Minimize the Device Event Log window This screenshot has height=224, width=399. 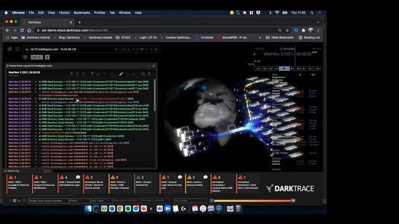[150, 66]
